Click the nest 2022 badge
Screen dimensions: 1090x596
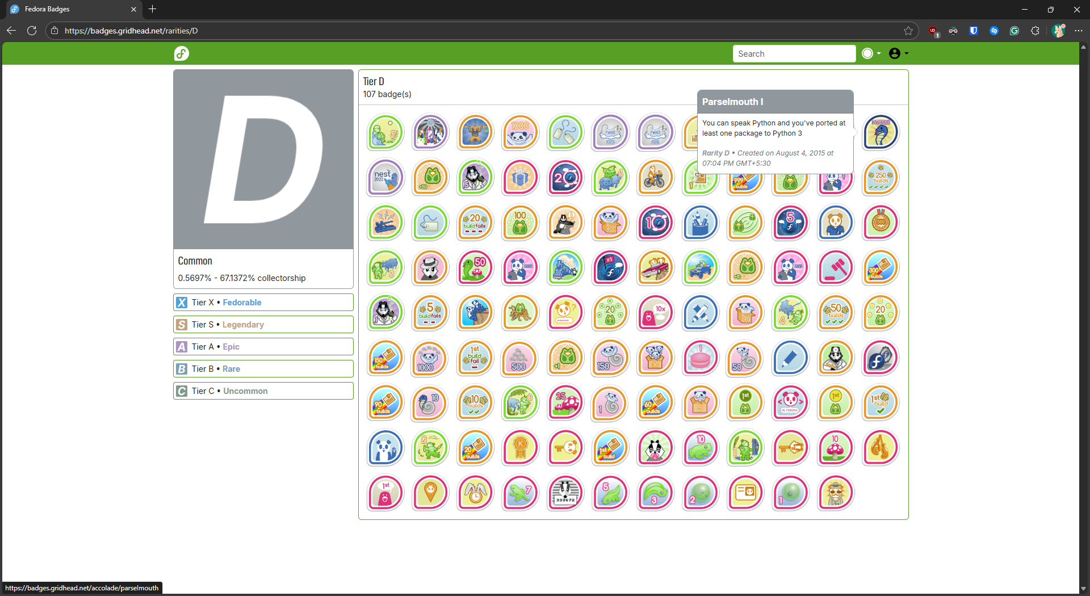tap(385, 178)
